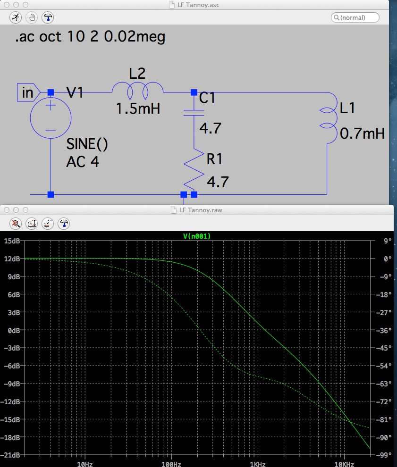The image size is (397, 467).
Task: Click the 4.7 value under C1
Action: pos(211,128)
